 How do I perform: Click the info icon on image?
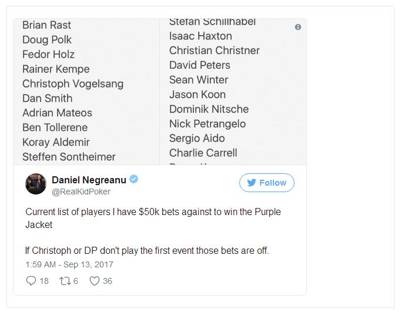tap(298, 27)
